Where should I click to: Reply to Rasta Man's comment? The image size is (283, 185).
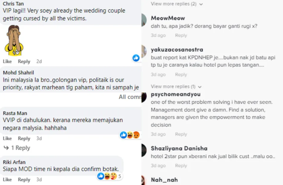coord(24,138)
